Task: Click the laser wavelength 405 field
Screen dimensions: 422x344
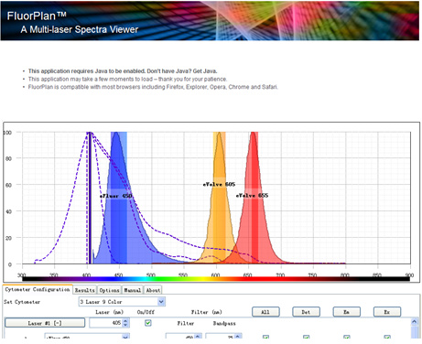Action: [x=106, y=323]
